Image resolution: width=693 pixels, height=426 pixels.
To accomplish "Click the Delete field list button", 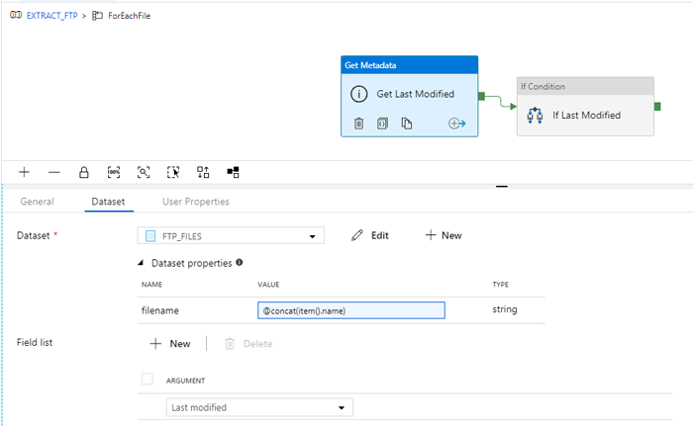I will click(x=248, y=344).
